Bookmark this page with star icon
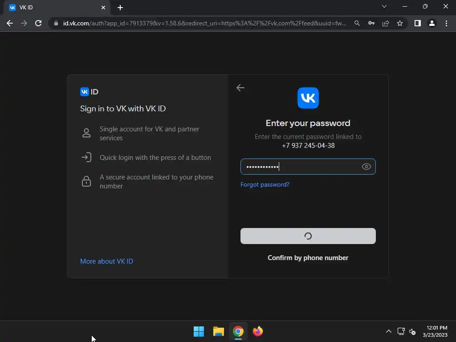Screen dimensions: 456x342 [400, 23]
